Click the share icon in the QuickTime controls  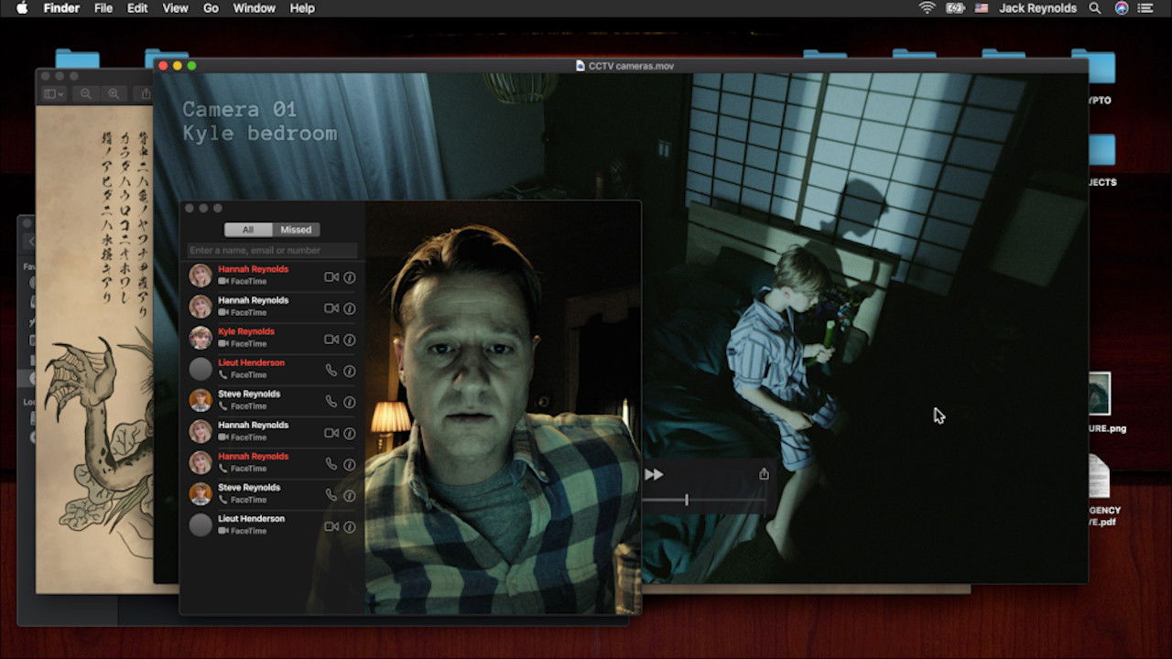tap(764, 474)
